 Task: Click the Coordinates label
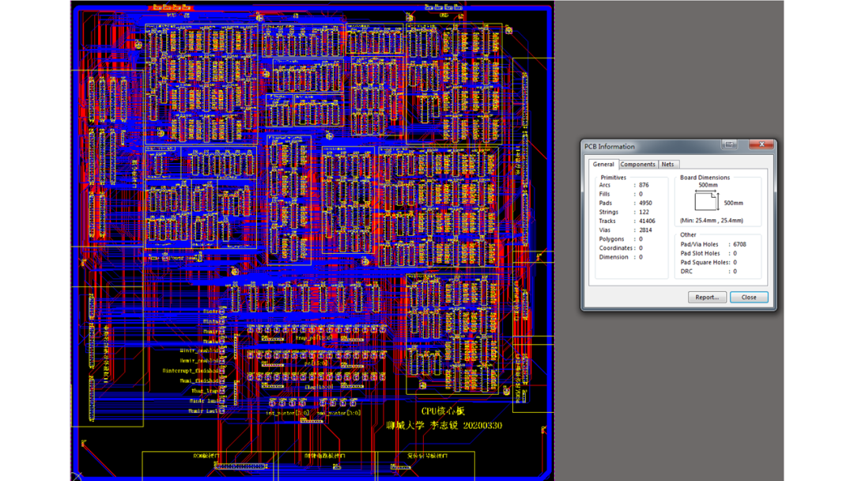616,248
